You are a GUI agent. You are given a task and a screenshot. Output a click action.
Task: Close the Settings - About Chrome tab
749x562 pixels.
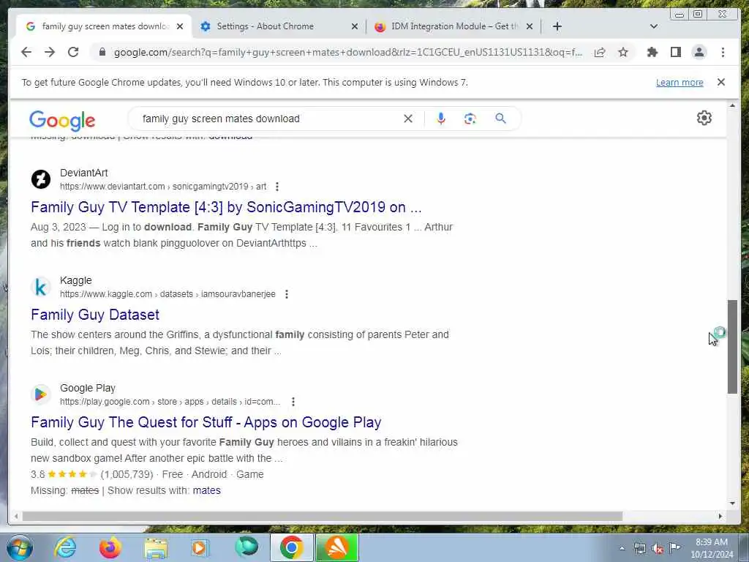click(355, 26)
